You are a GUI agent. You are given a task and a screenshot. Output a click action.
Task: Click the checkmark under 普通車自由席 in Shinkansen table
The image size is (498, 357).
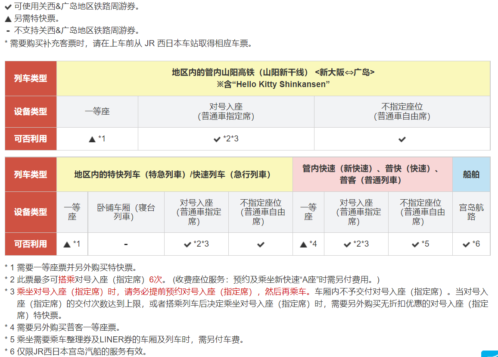[402, 139]
